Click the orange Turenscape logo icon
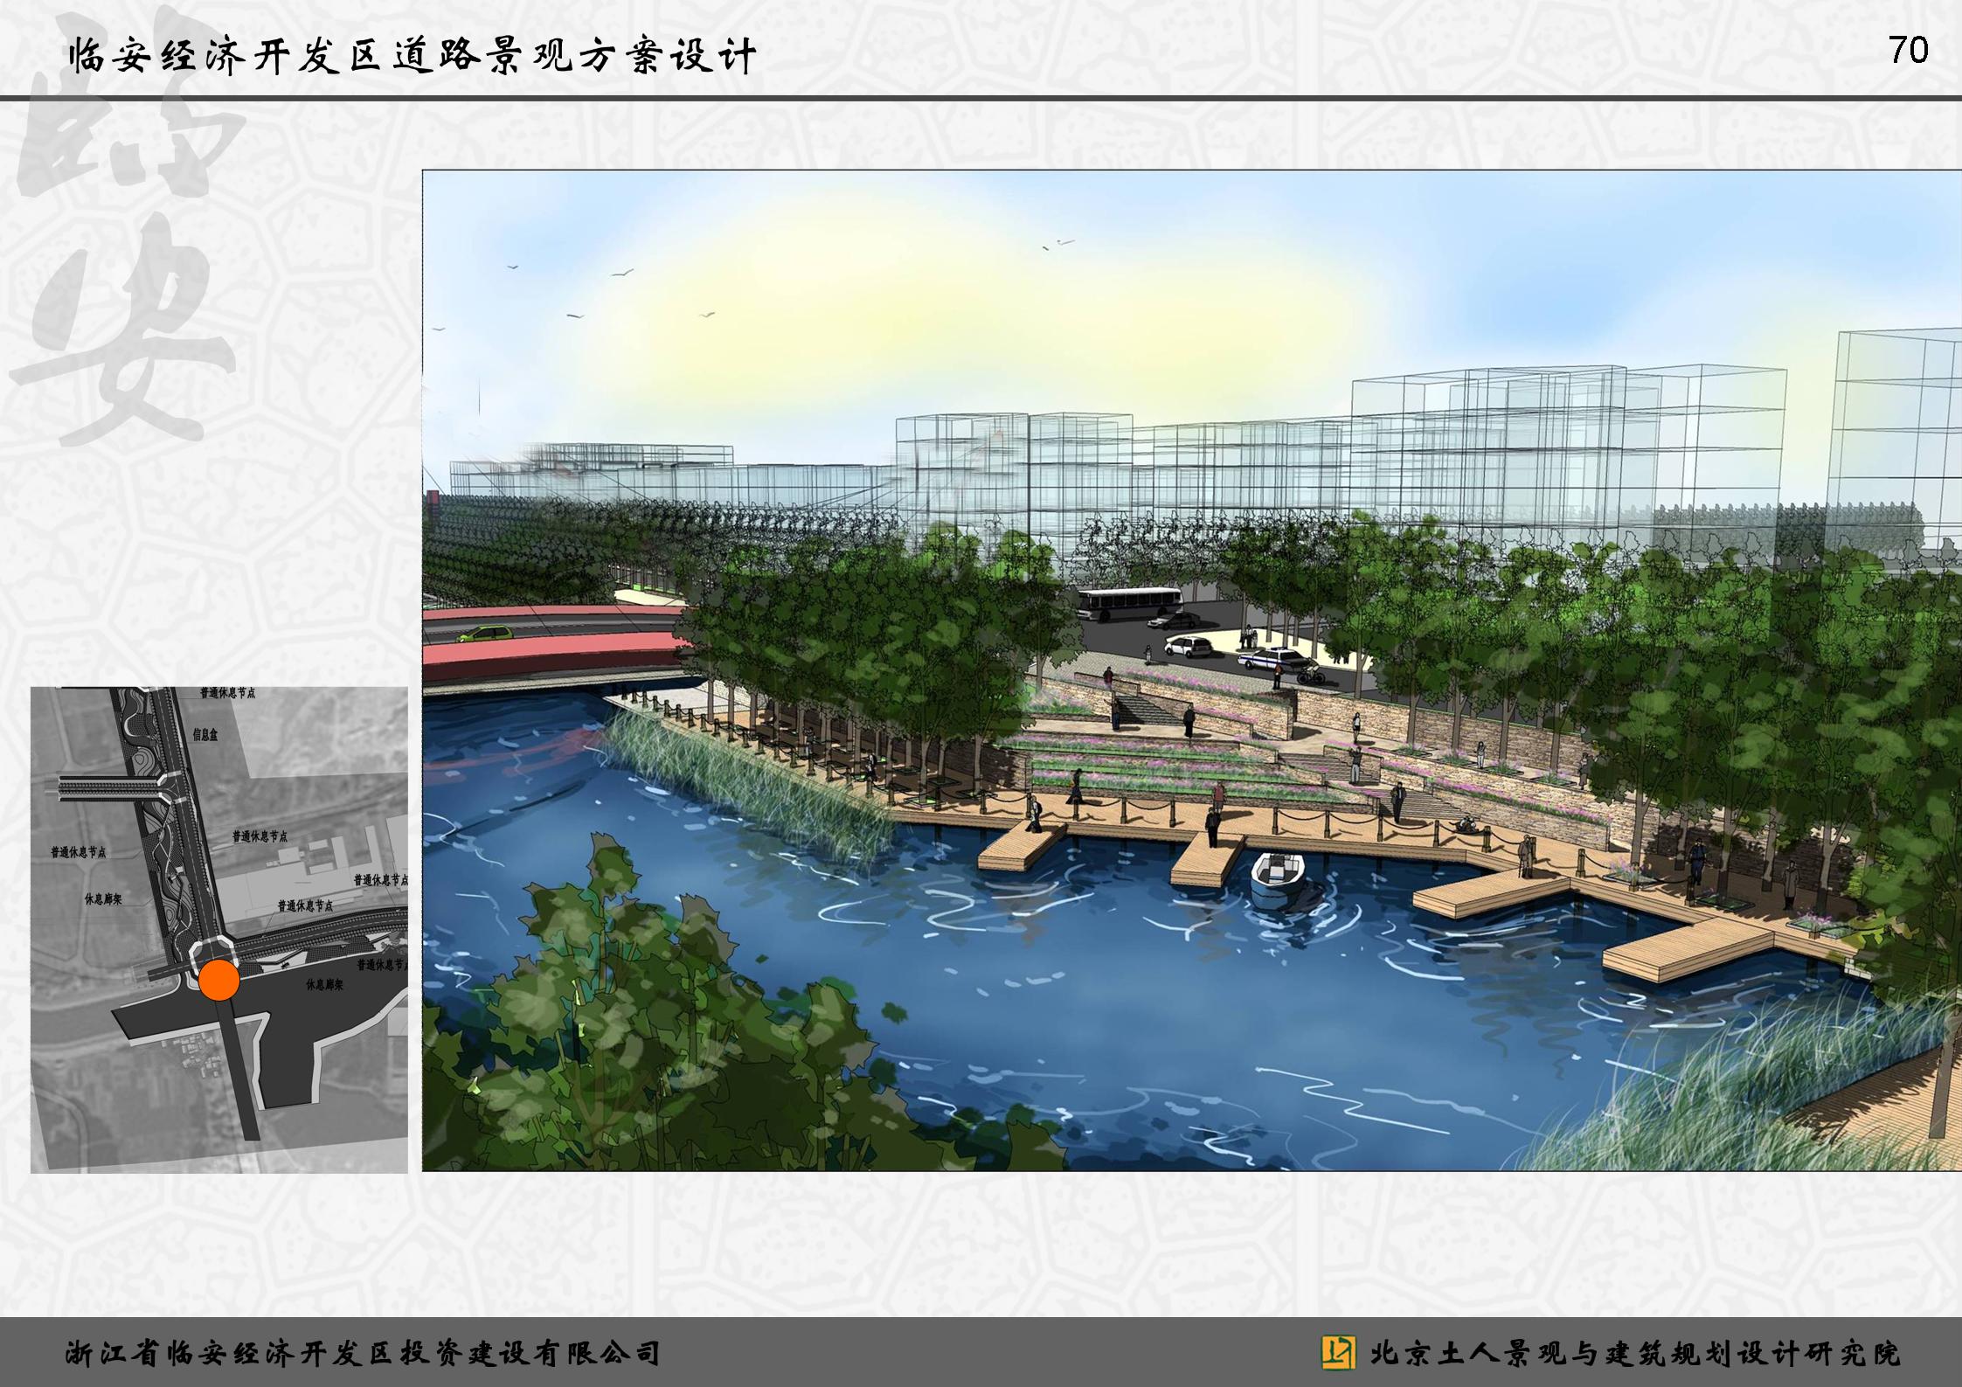 (x=1338, y=1352)
